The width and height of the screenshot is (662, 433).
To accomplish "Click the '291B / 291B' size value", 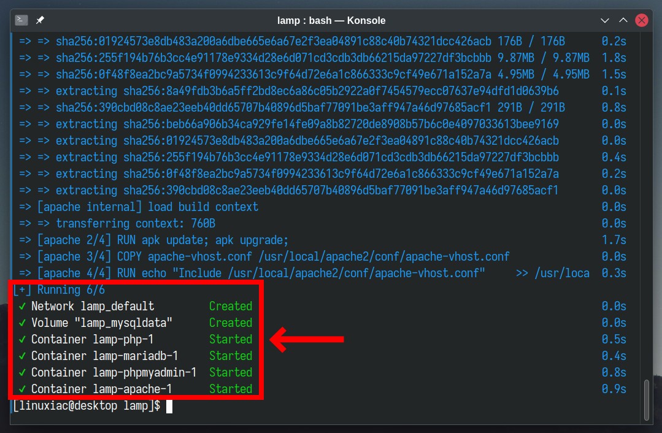I will point(531,107).
